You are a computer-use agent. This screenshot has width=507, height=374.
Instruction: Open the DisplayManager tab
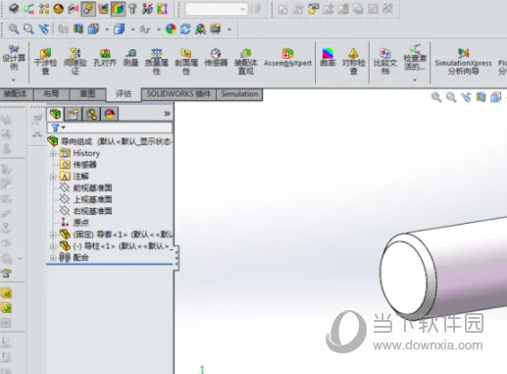110,114
